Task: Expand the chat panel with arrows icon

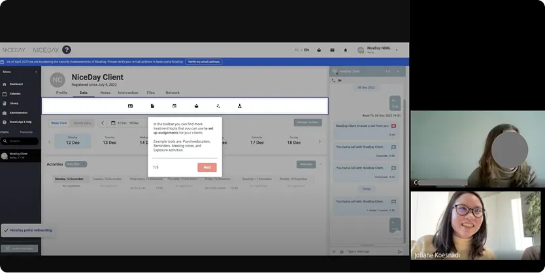Action: (388, 72)
